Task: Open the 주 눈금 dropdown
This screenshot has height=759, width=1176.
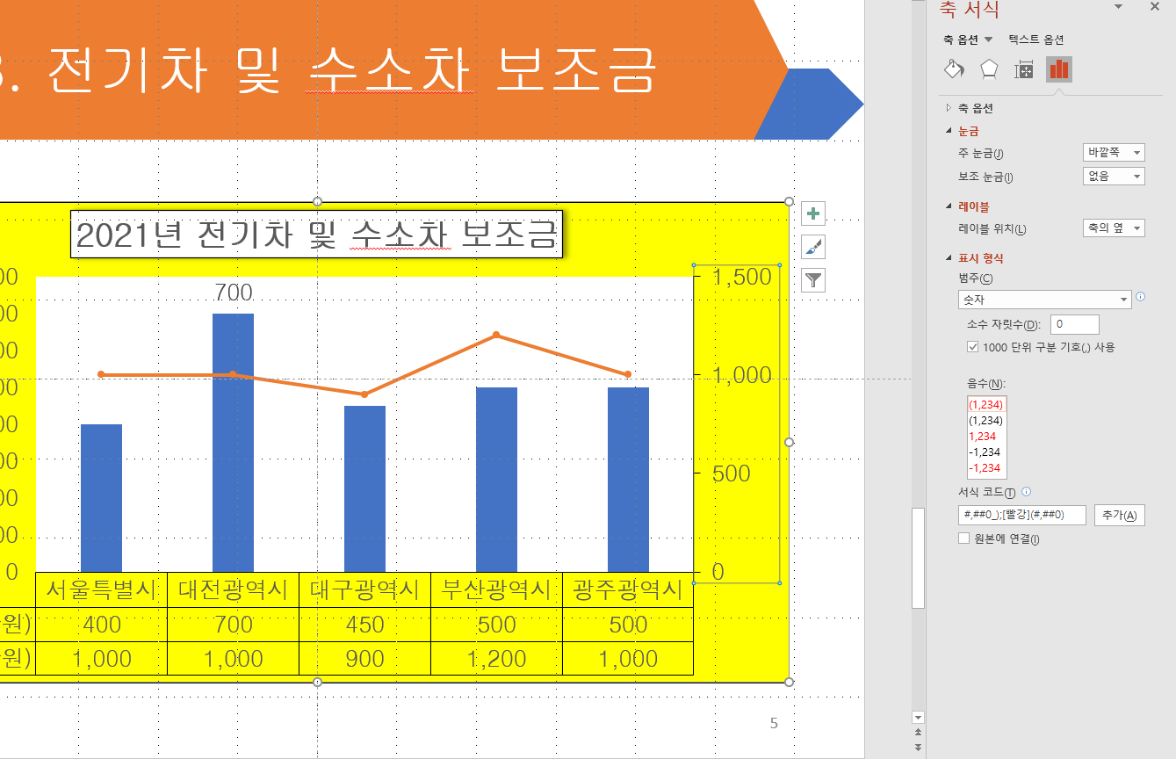Action: pyautogui.click(x=1114, y=153)
